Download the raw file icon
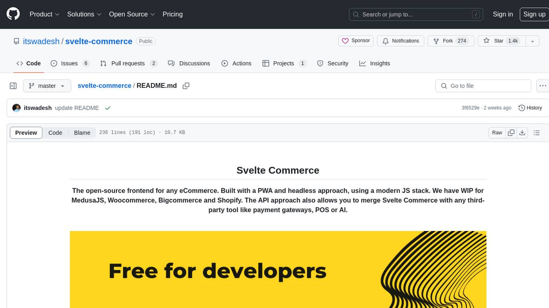This screenshot has width=549, height=308. pos(522,133)
